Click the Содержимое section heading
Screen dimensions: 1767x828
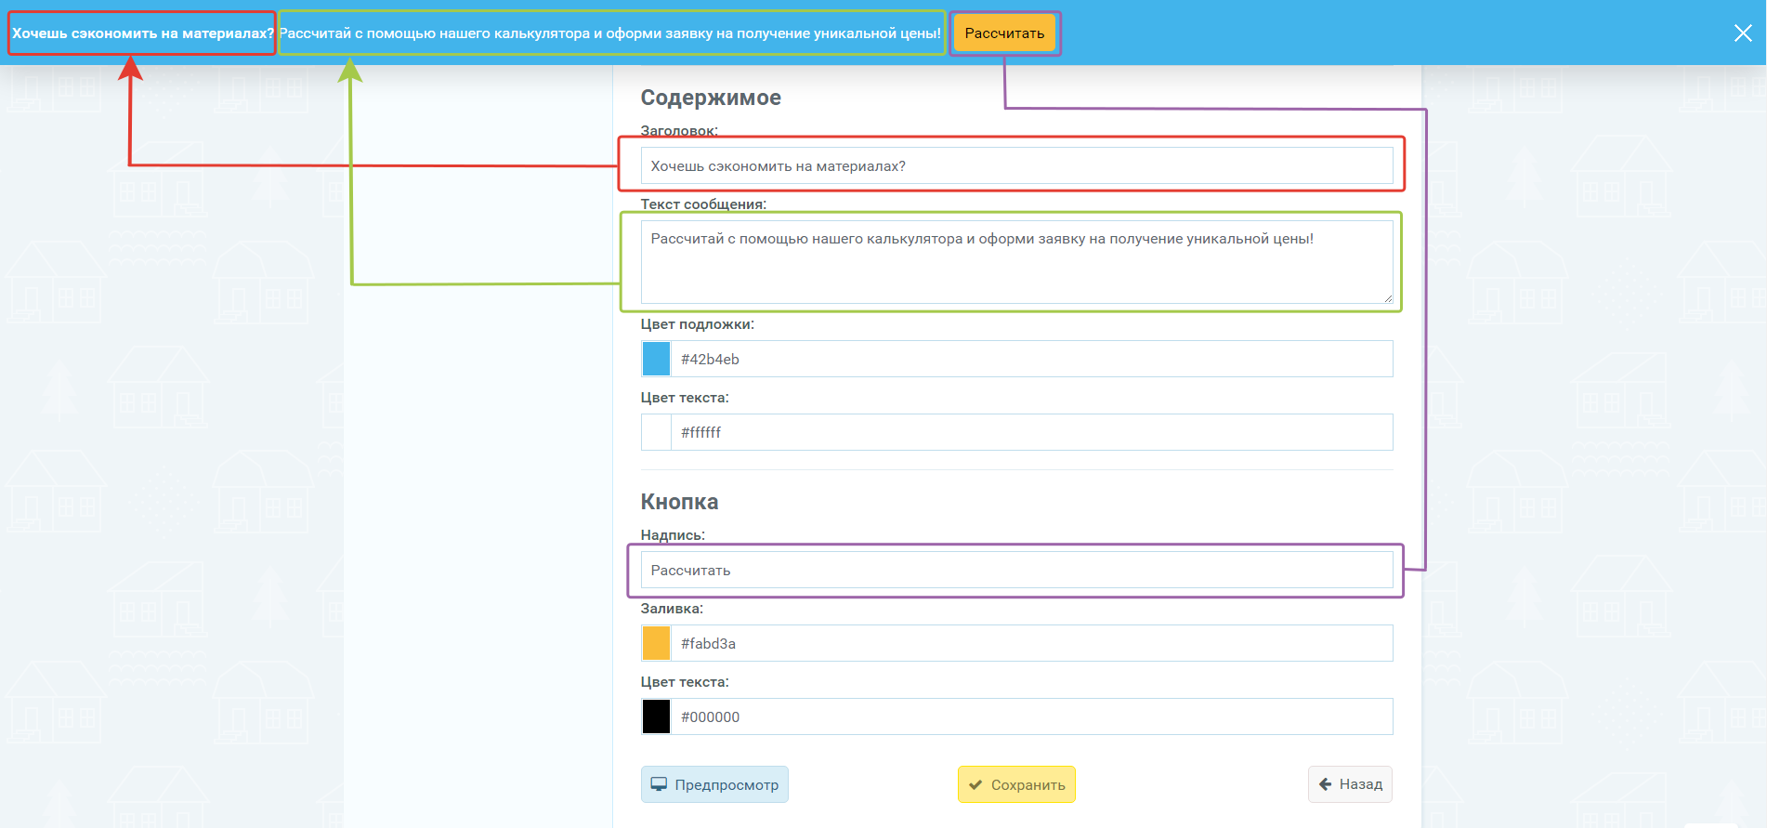tap(711, 98)
